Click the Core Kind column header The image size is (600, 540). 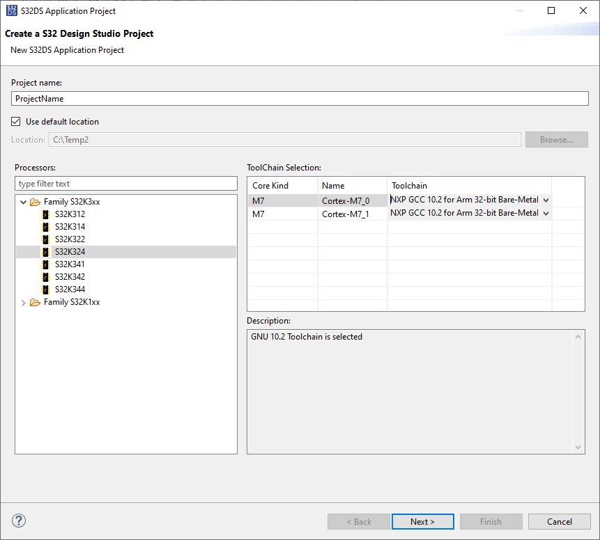point(282,186)
